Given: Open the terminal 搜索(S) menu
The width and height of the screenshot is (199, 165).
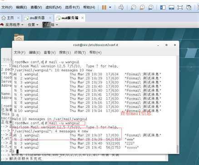Looking at the screenshot, I should pyautogui.click(x=65, y=52).
